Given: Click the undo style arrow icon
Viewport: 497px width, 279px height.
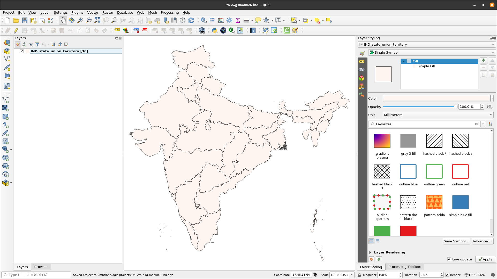Looking at the screenshot, I should click(371, 259).
